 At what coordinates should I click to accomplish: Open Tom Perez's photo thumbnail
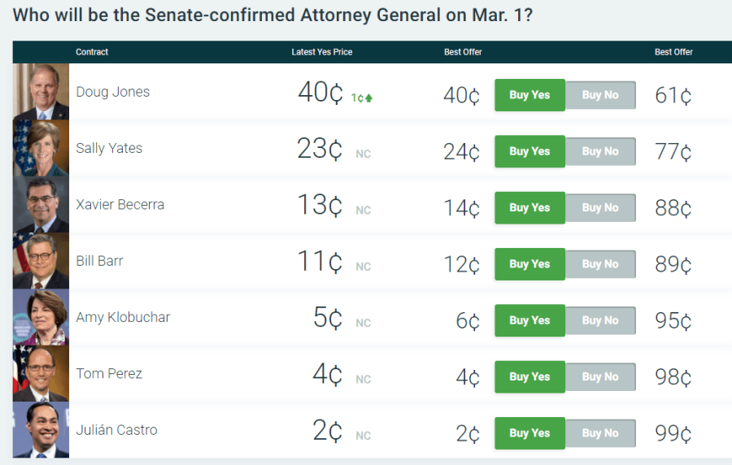pyautogui.click(x=41, y=374)
